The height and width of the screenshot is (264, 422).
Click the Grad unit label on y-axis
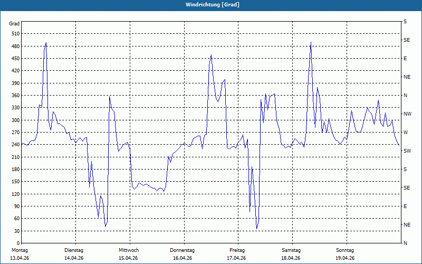(x=14, y=24)
